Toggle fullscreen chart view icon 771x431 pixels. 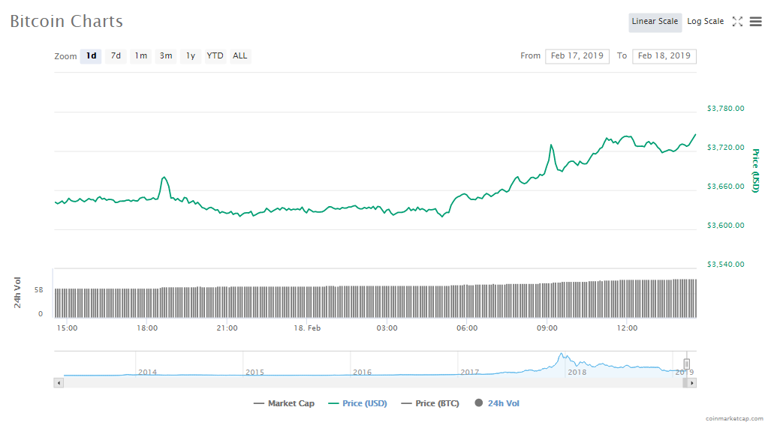pos(737,22)
